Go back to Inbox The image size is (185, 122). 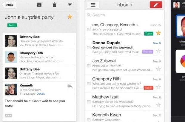pyautogui.click(x=9, y=4)
